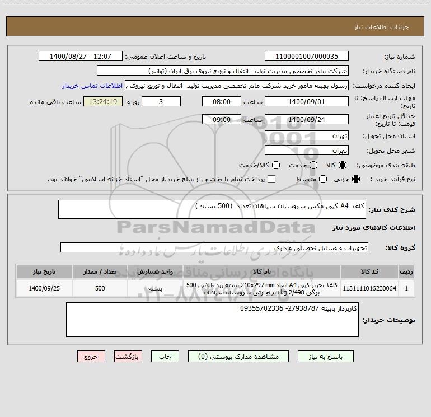This screenshot has height=417, width=431.
Task: Toggle the اسناد خزانه اسلامی payment checkbox
Action: 271,179
